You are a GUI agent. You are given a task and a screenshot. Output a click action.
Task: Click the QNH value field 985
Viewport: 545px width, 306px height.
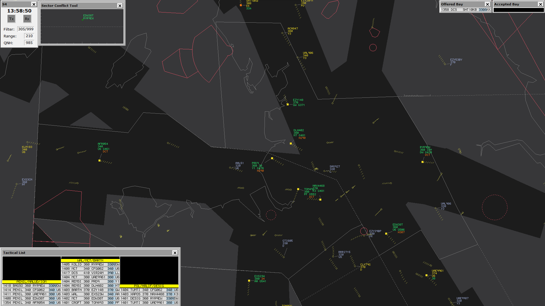click(29, 43)
